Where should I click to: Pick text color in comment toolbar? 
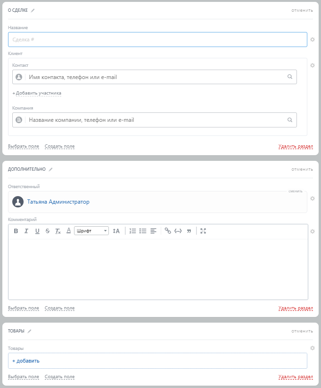[68, 230]
